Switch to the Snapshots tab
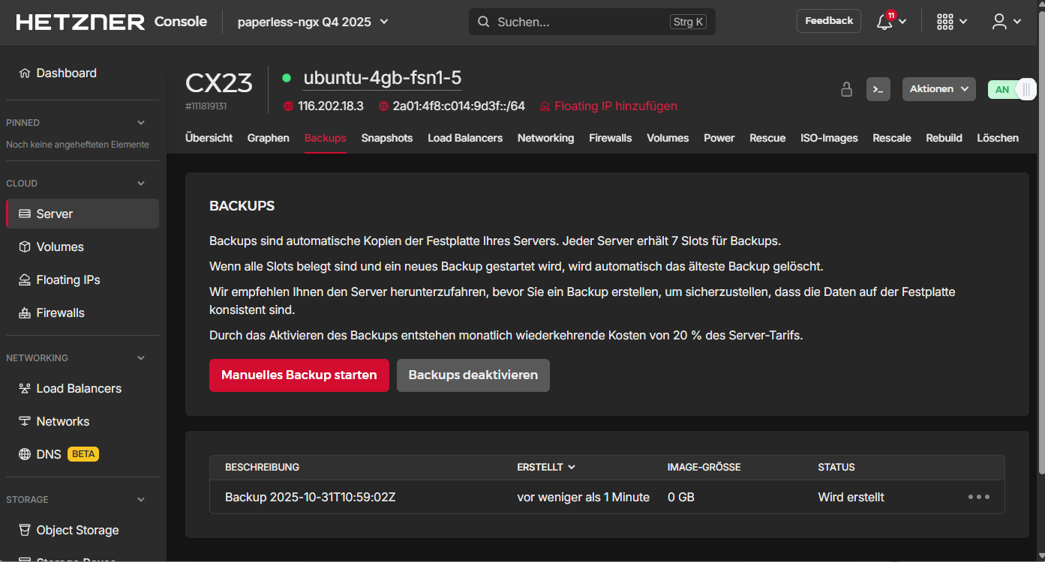Image resolution: width=1045 pixels, height=562 pixels. click(x=386, y=138)
